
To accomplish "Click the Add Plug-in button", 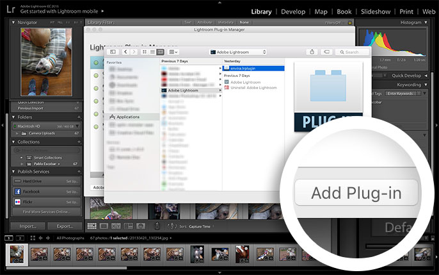I will pos(356,192).
